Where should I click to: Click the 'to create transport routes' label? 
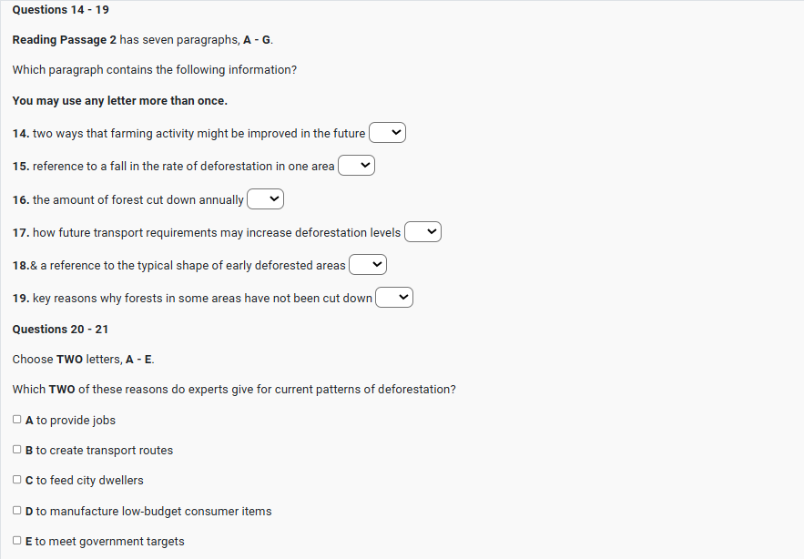click(x=104, y=451)
